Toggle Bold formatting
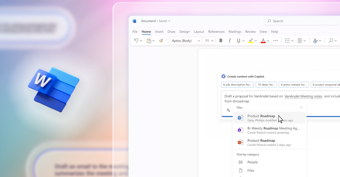The height and width of the screenshot is (177, 340). 221,41
